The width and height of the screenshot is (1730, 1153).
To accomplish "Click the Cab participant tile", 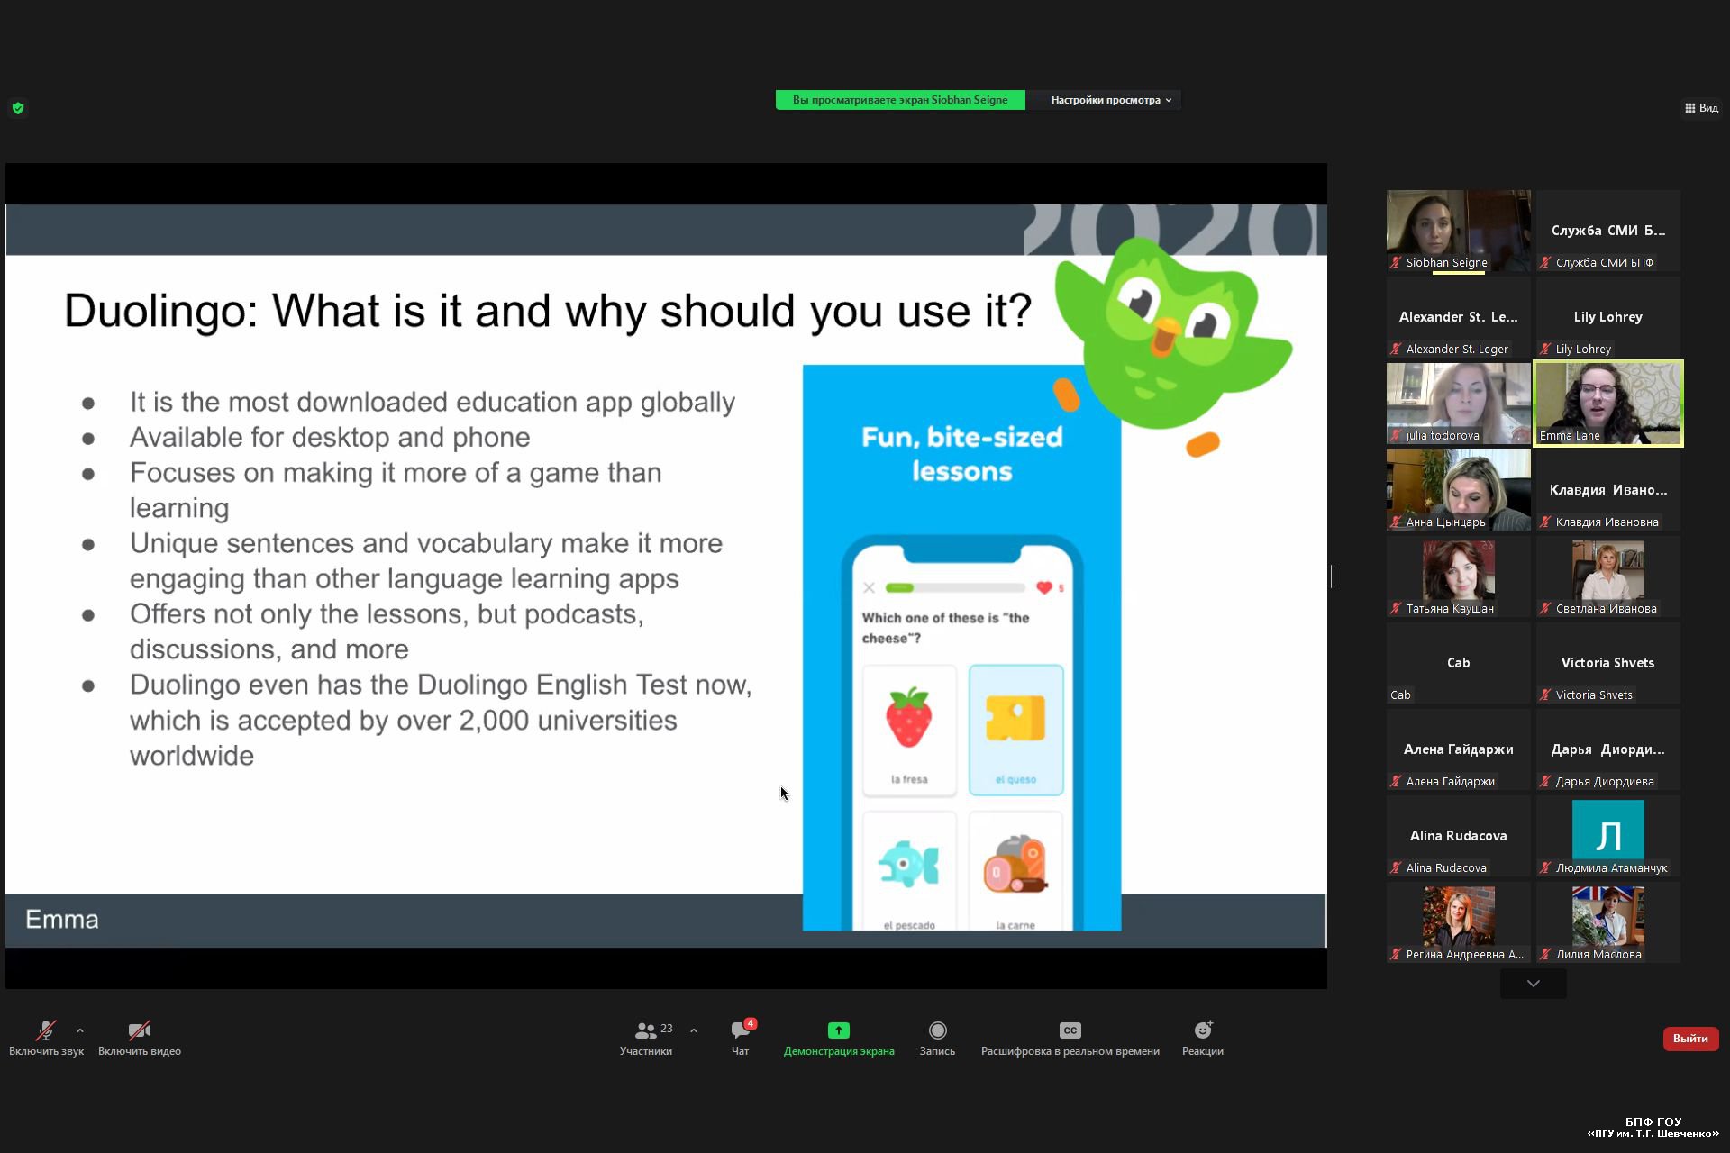I will coord(1458,663).
